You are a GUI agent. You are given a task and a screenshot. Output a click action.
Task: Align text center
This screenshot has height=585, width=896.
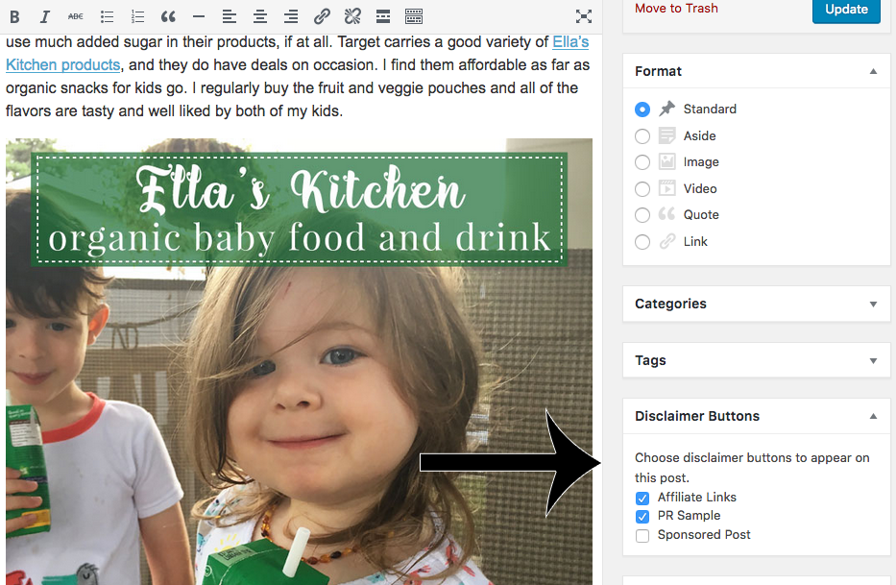(260, 16)
